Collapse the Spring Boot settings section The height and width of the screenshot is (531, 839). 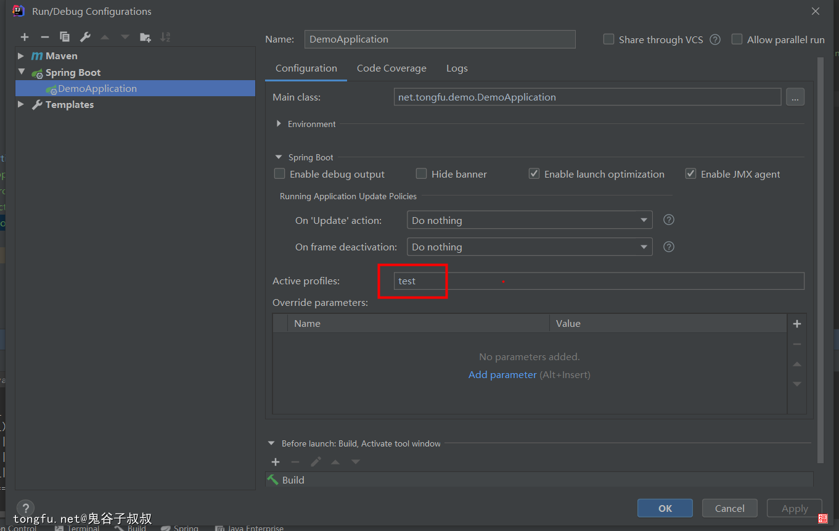click(279, 157)
